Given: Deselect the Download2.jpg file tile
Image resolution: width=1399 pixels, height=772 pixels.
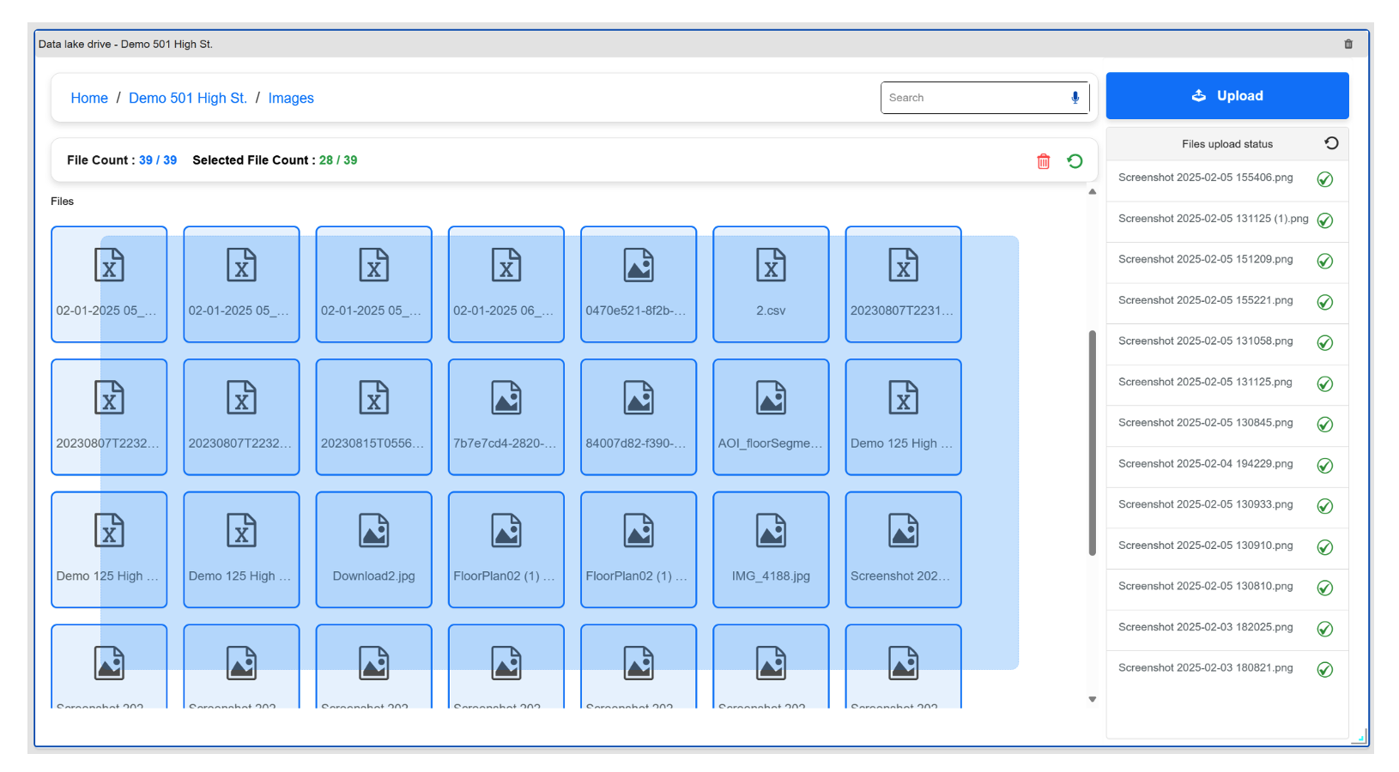Looking at the screenshot, I should click(373, 549).
